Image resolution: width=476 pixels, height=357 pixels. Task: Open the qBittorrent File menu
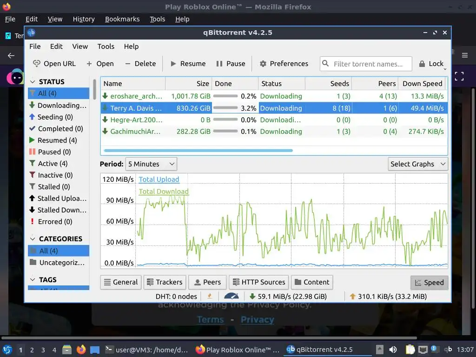[x=35, y=46]
